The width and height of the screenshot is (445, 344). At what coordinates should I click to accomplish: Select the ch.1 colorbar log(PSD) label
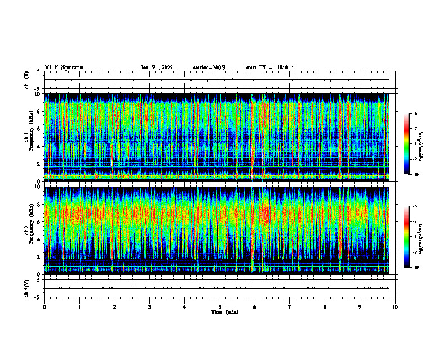click(421, 147)
